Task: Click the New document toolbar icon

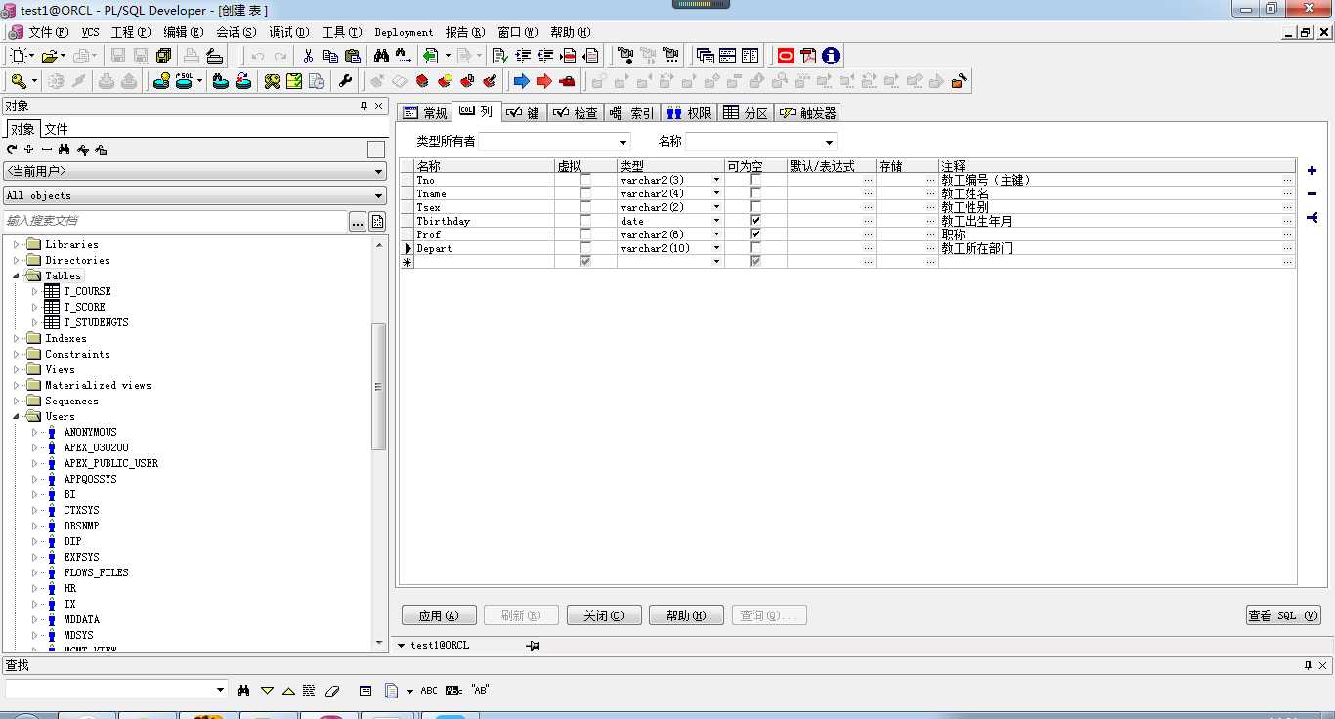Action: coord(20,56)
